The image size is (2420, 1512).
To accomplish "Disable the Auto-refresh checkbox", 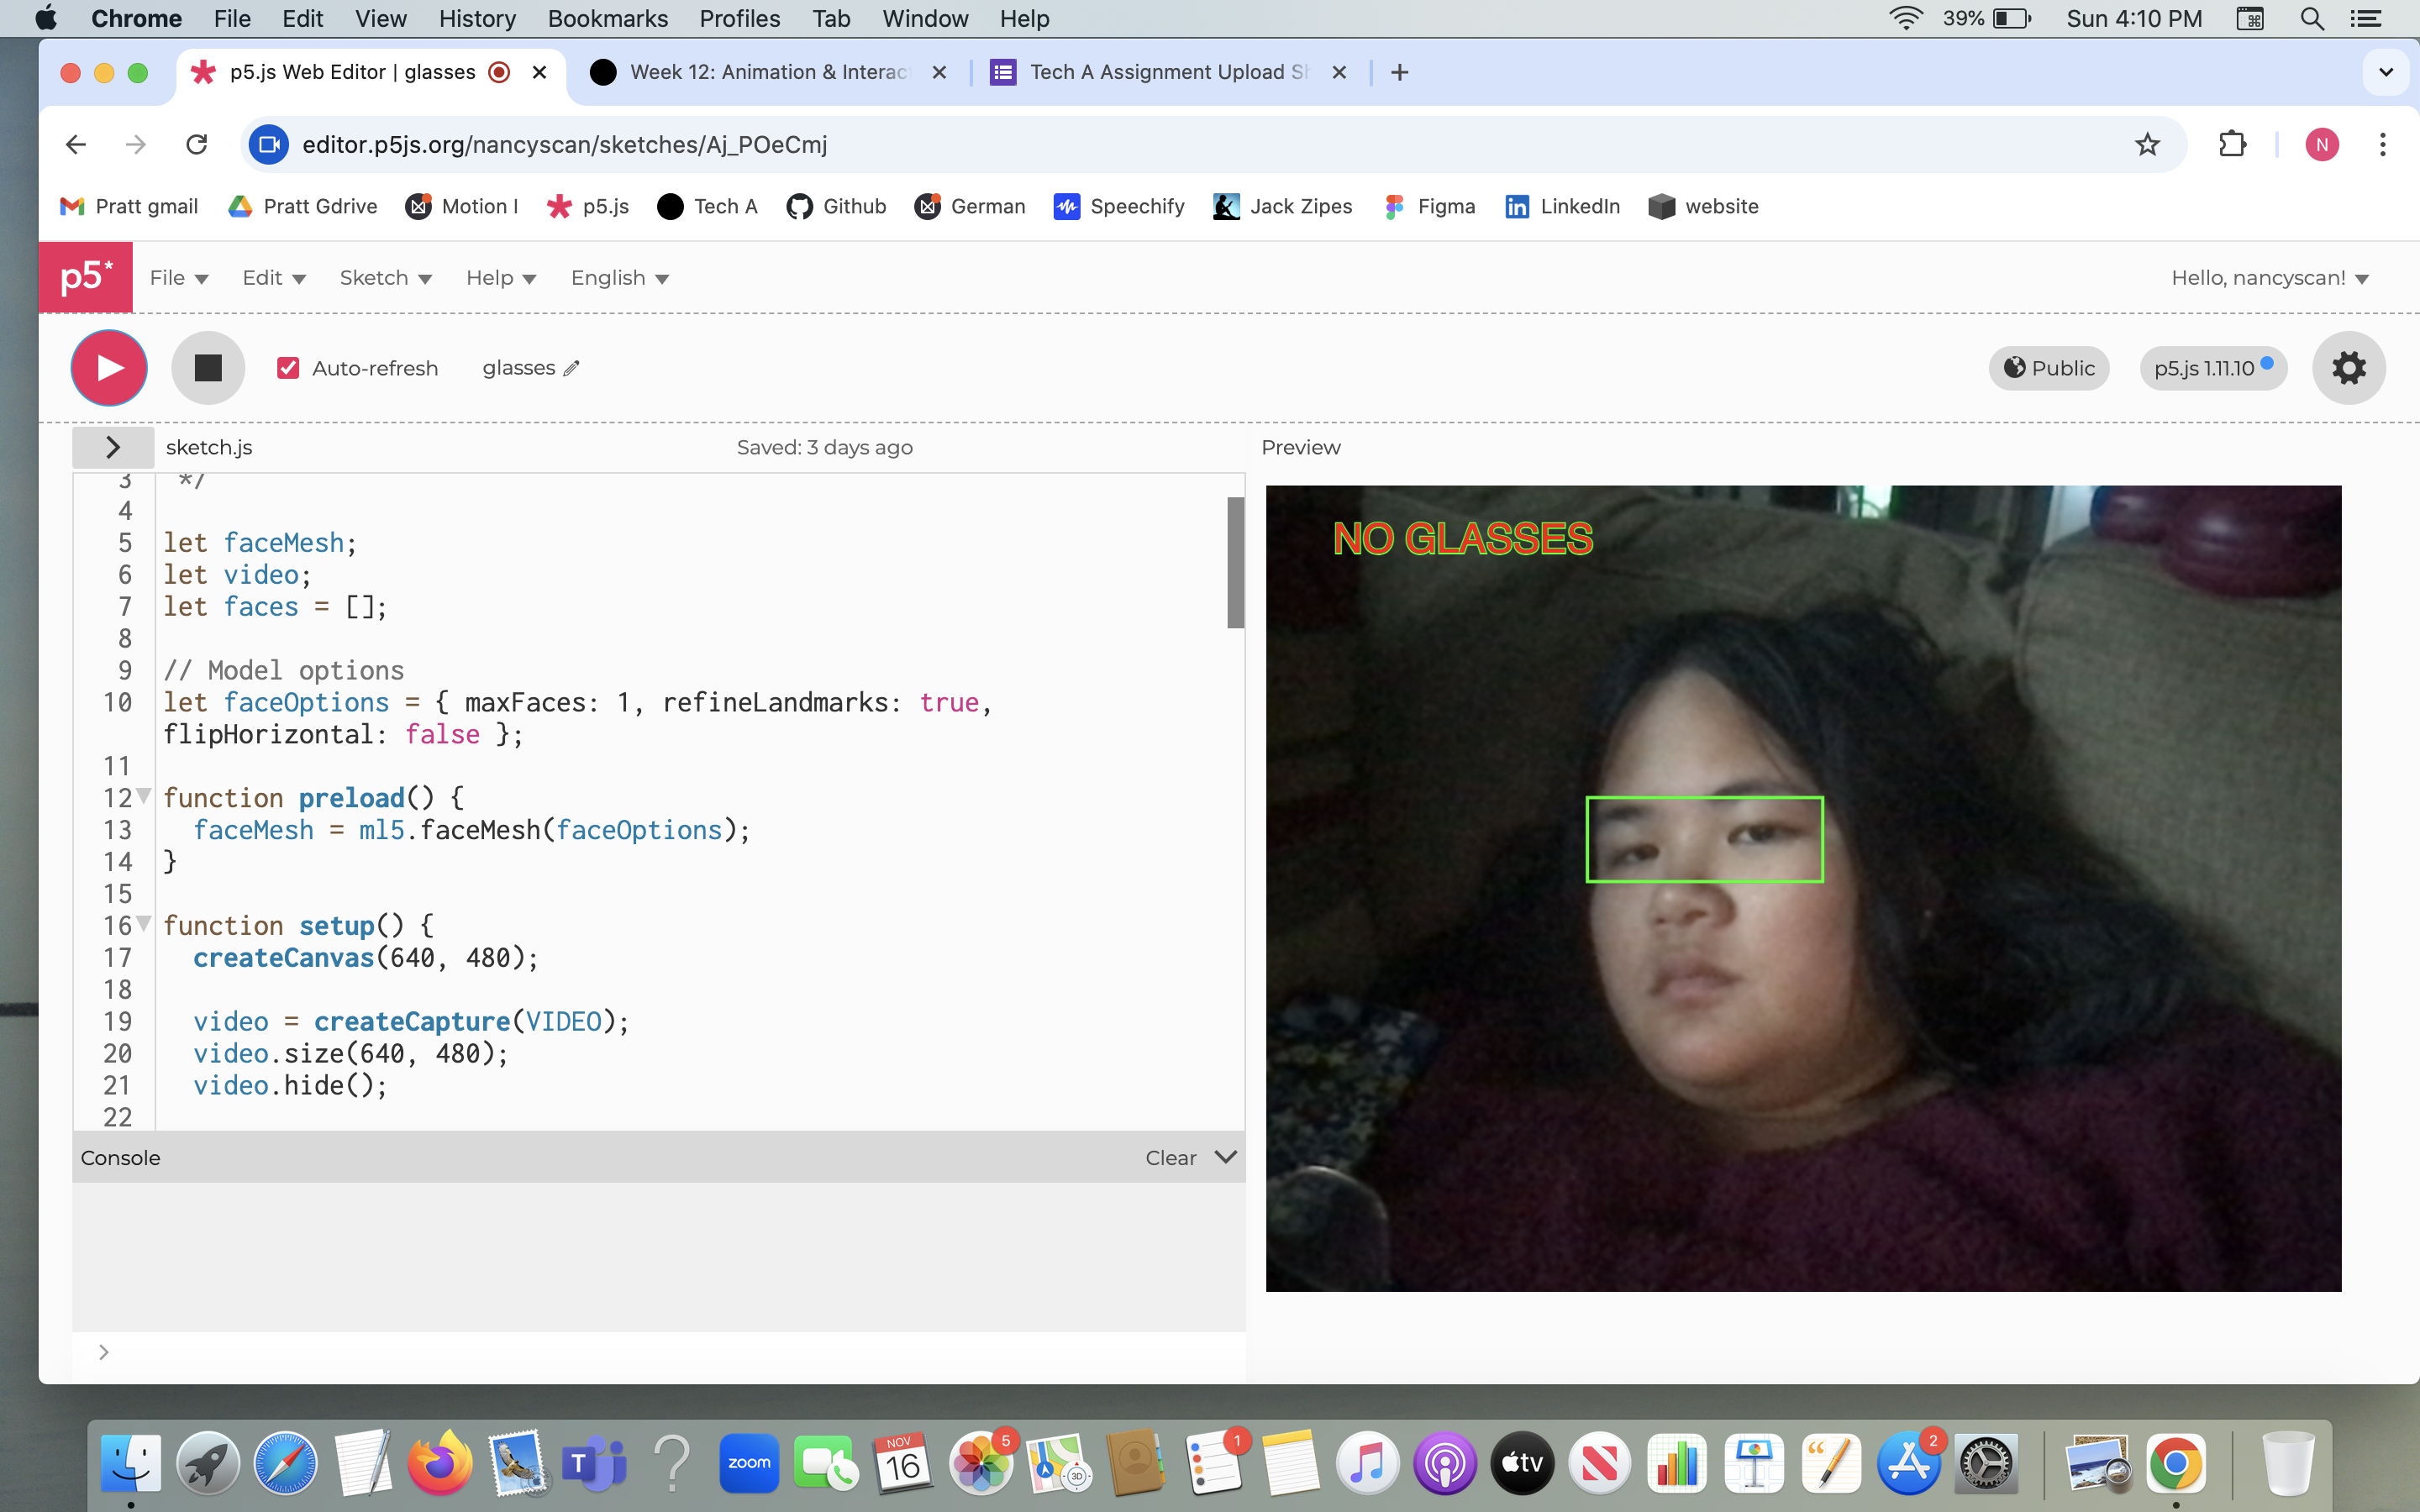I will point(289,368).
